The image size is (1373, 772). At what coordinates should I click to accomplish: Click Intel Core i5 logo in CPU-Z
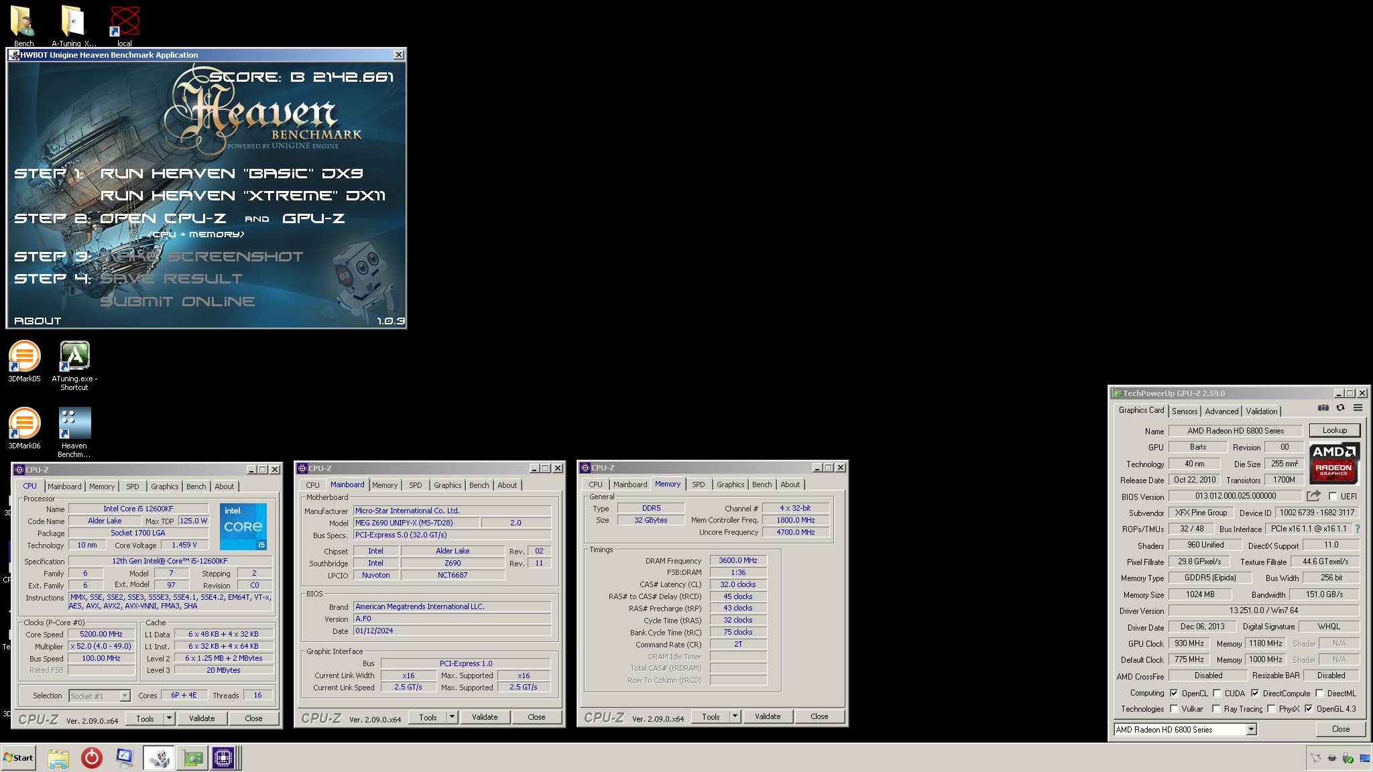point(243,527)
